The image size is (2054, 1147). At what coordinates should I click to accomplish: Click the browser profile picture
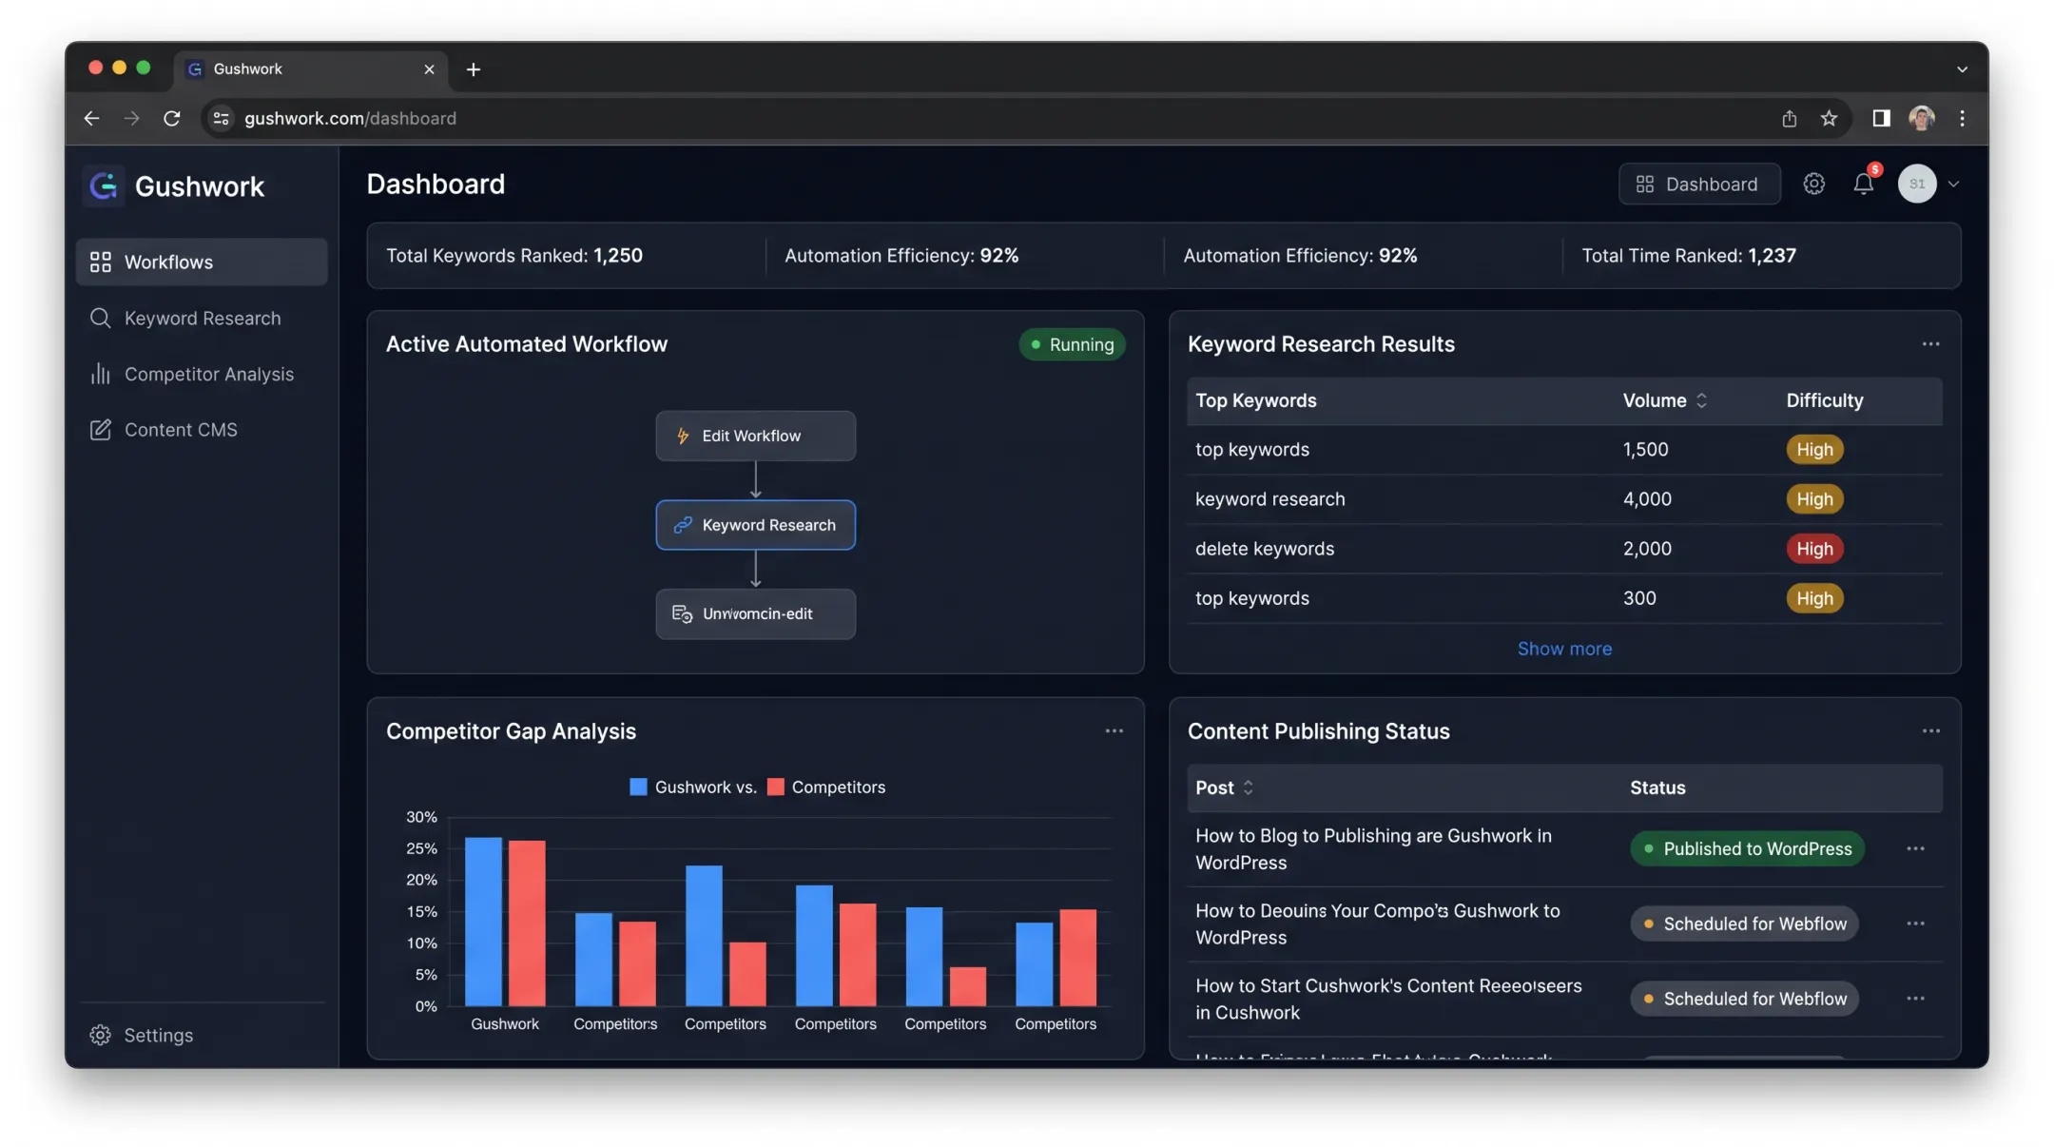[x=1922, y=118]
